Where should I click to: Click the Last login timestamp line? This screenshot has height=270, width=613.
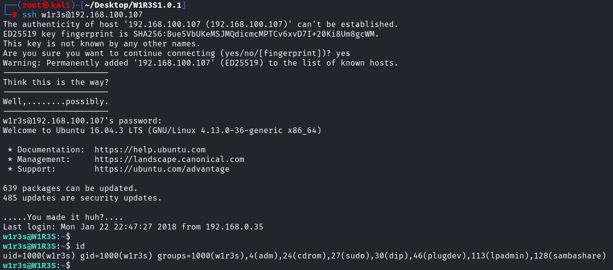(x=133, y=227)
